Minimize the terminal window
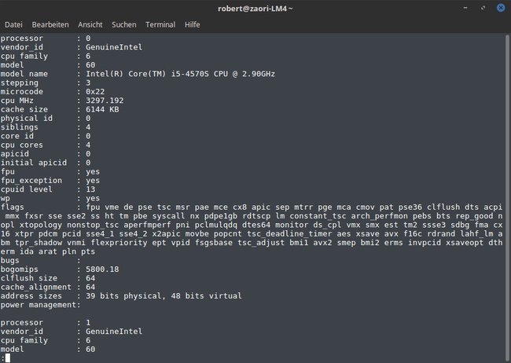Viewport: 511px width, 363px height. (x=465, y=8)
